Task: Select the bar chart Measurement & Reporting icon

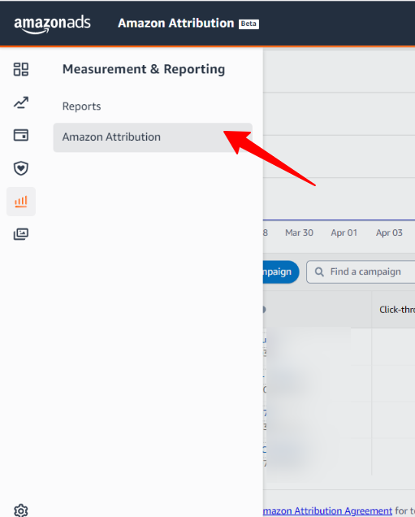Action: pos(21,202)
